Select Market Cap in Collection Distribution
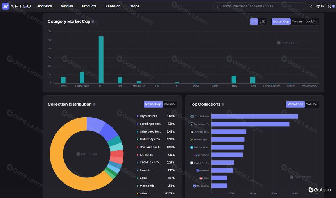Screen dimensions: 336x198 (x=153, y=104)
